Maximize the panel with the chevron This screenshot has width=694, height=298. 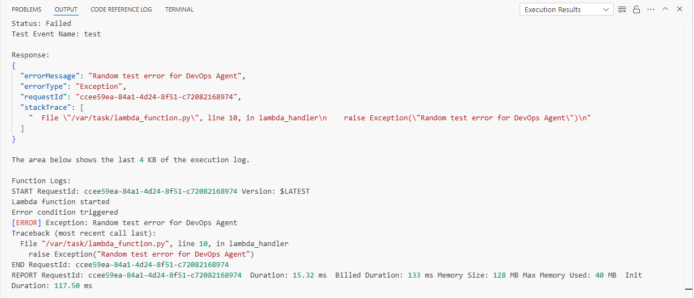point(665,9)
